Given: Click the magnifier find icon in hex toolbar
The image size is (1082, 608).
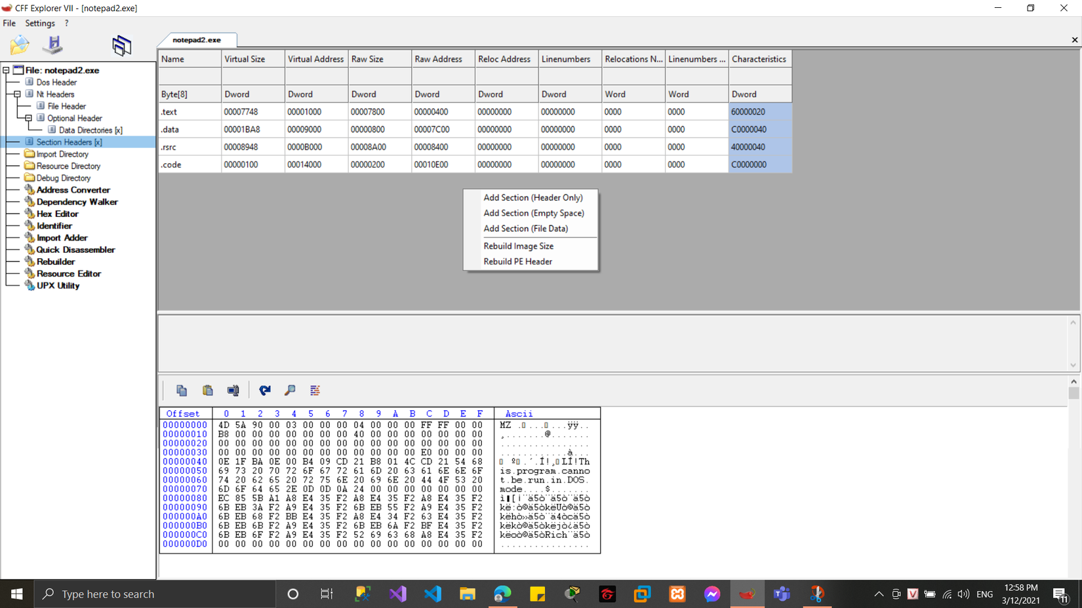Looking at the screenshot, I should (290, 390).
